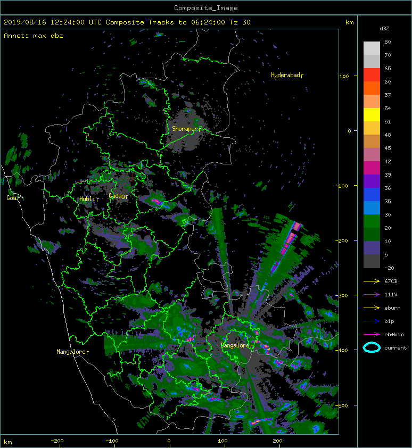Click the 42 dBZ magenta color swatch
Screen dimensions: 412x448
[x=372, y=168]
